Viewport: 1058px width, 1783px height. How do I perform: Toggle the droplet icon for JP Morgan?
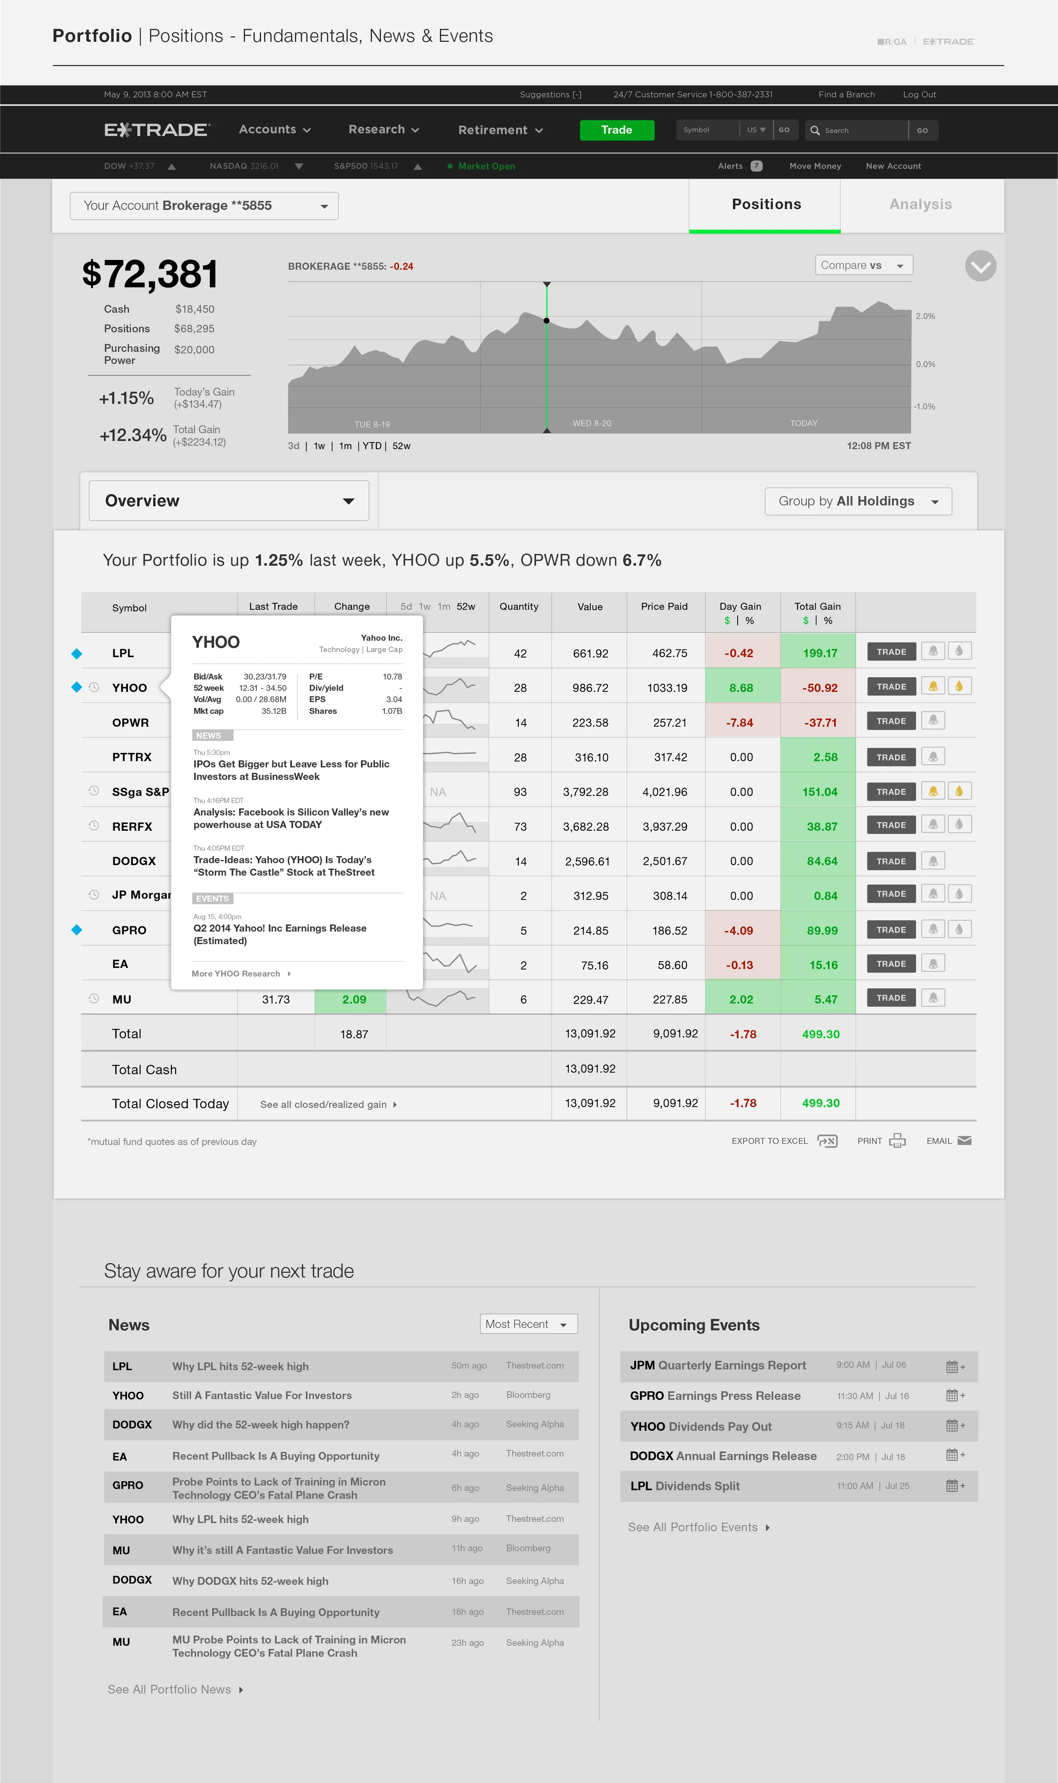[x=960, y=894]
